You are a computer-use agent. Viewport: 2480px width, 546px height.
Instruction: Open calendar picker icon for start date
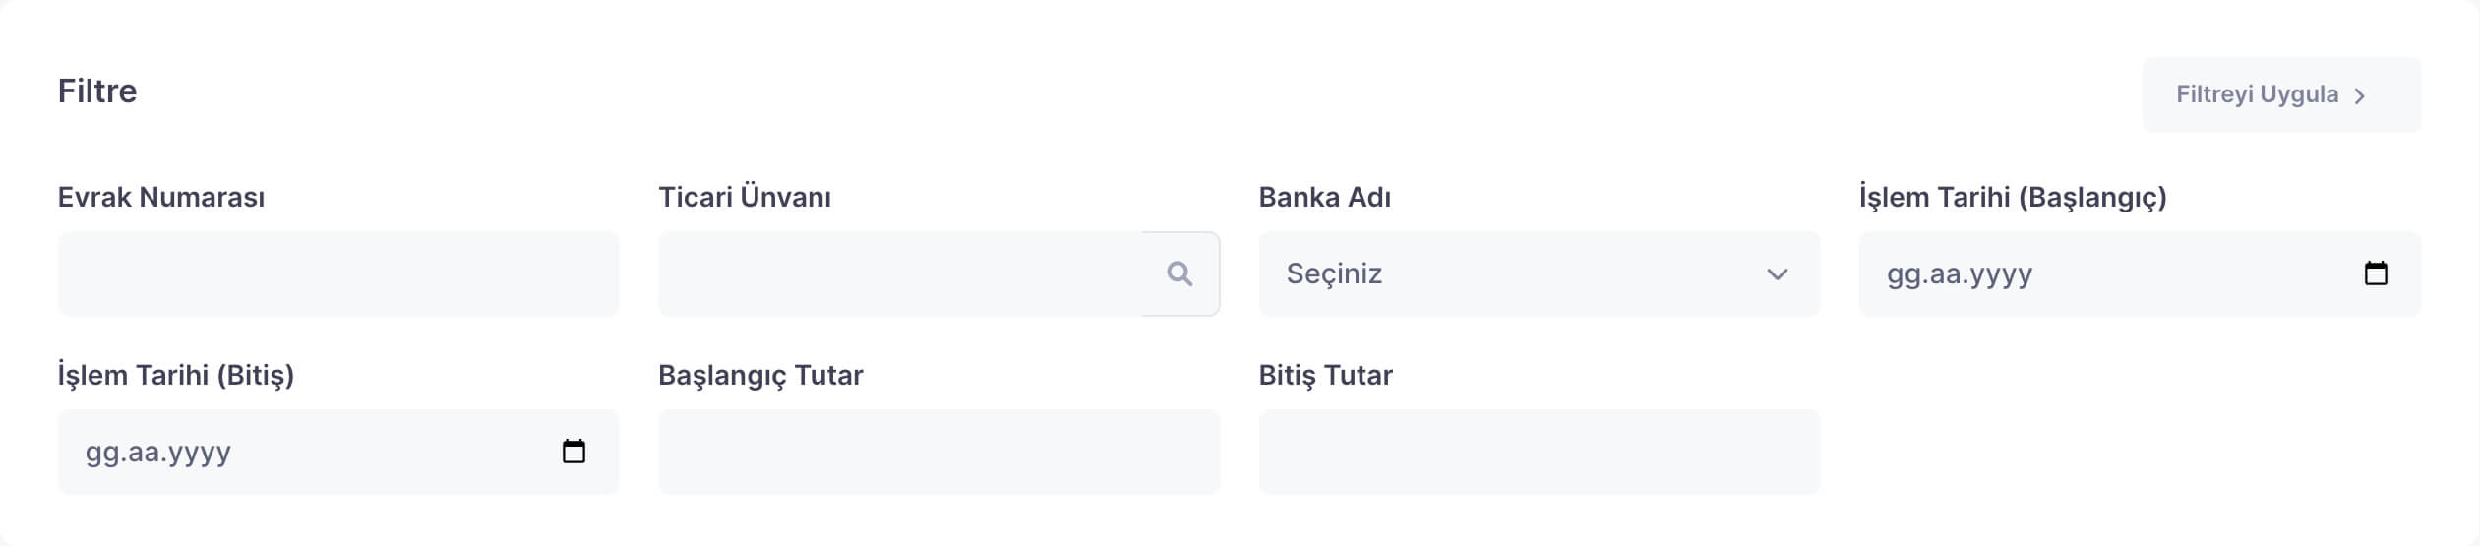point(2376,273)
